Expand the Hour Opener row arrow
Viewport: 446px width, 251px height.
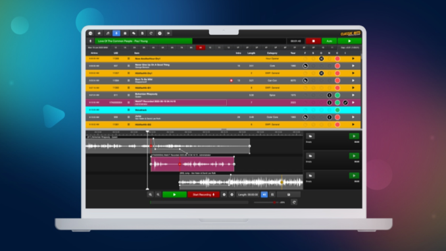pyautogui.click(x=353, y=59)
